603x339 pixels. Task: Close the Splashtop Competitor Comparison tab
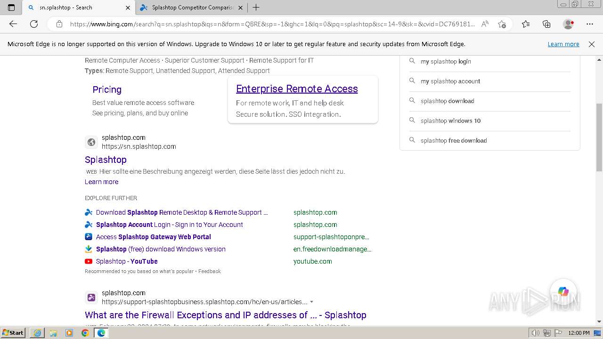240,8
